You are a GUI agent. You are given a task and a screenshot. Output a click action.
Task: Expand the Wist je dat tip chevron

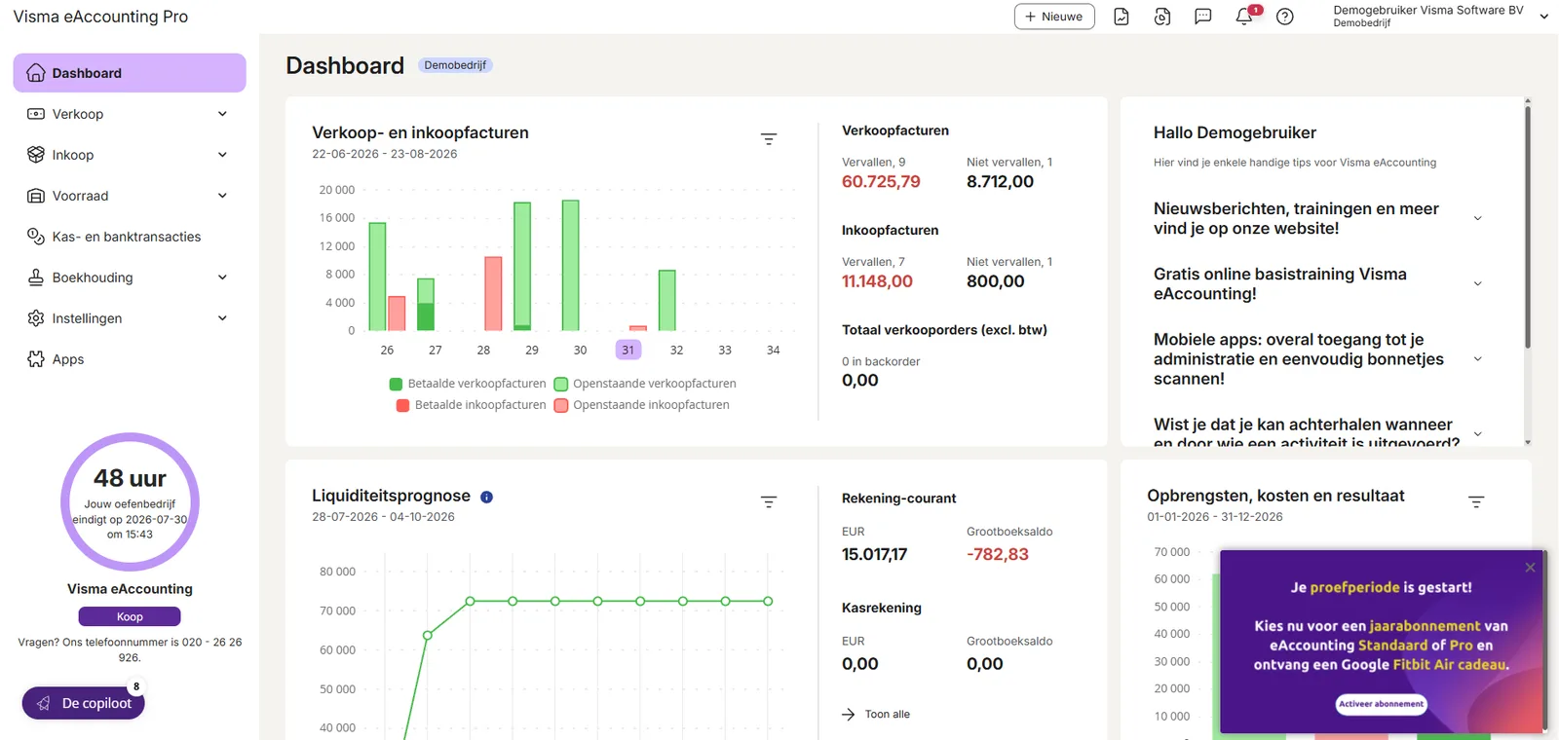[1478, 434]
